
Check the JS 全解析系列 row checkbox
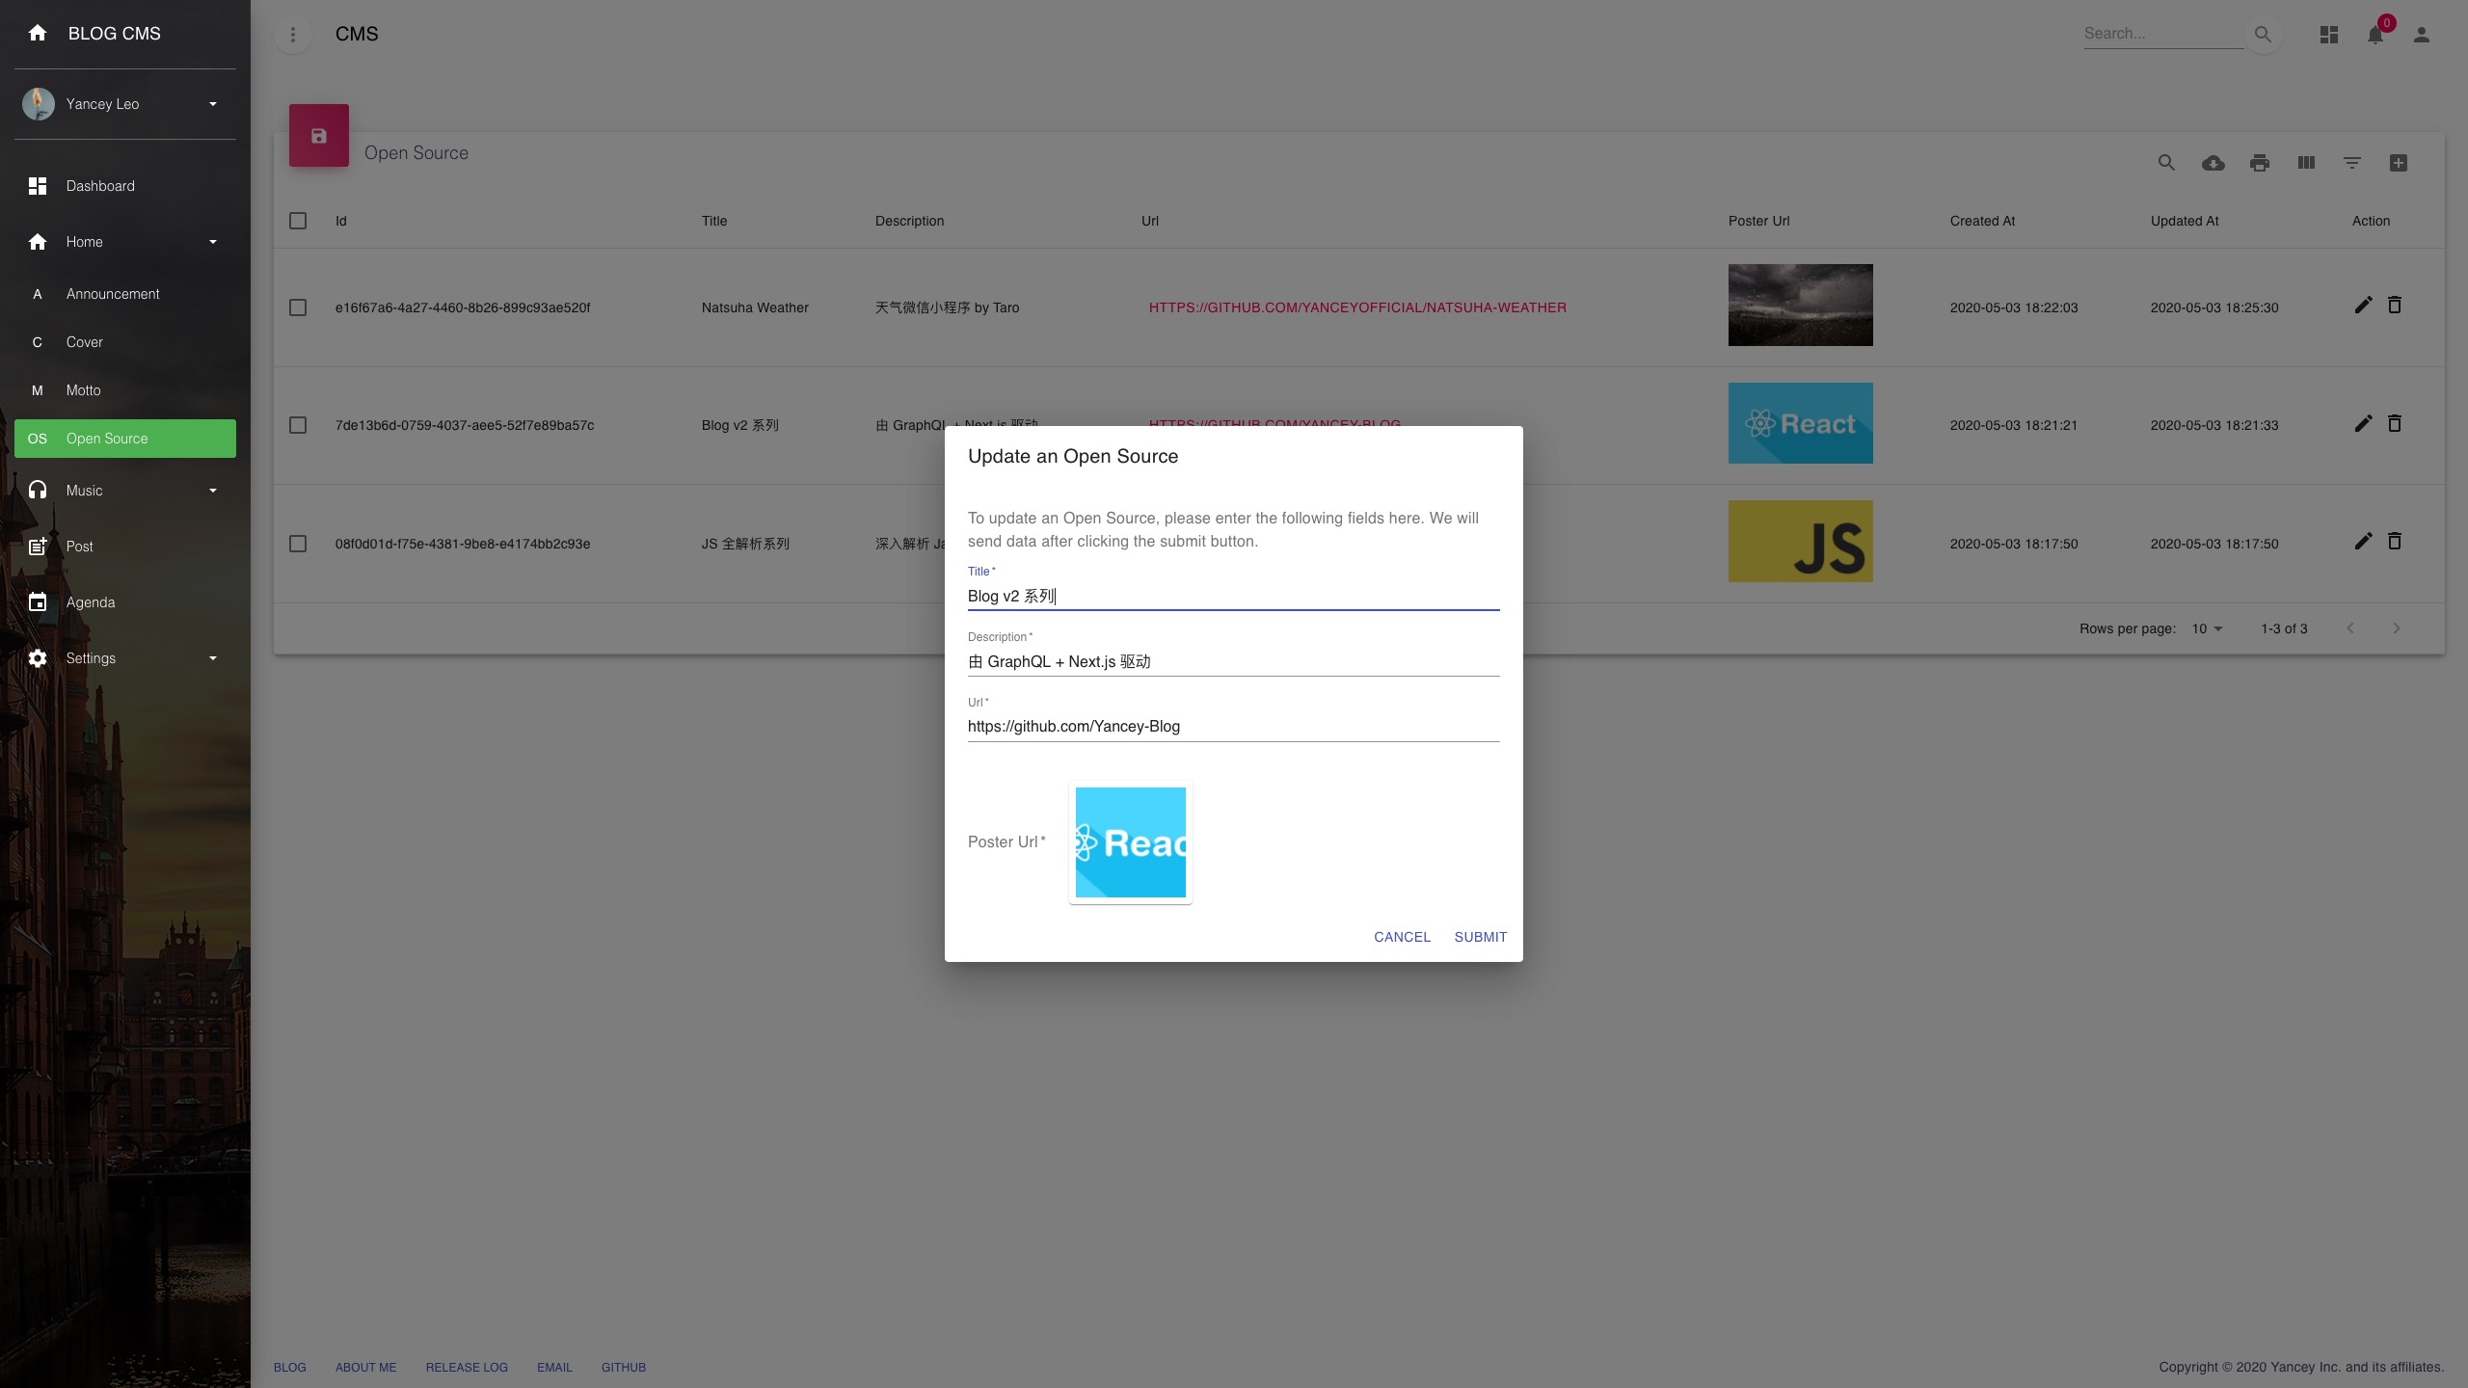pyautogui.click(x=298, y=544)
